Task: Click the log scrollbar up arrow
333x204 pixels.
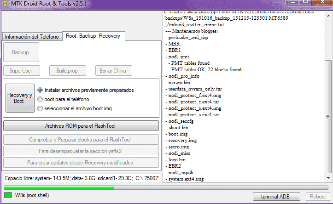Action: click(328, 16)
